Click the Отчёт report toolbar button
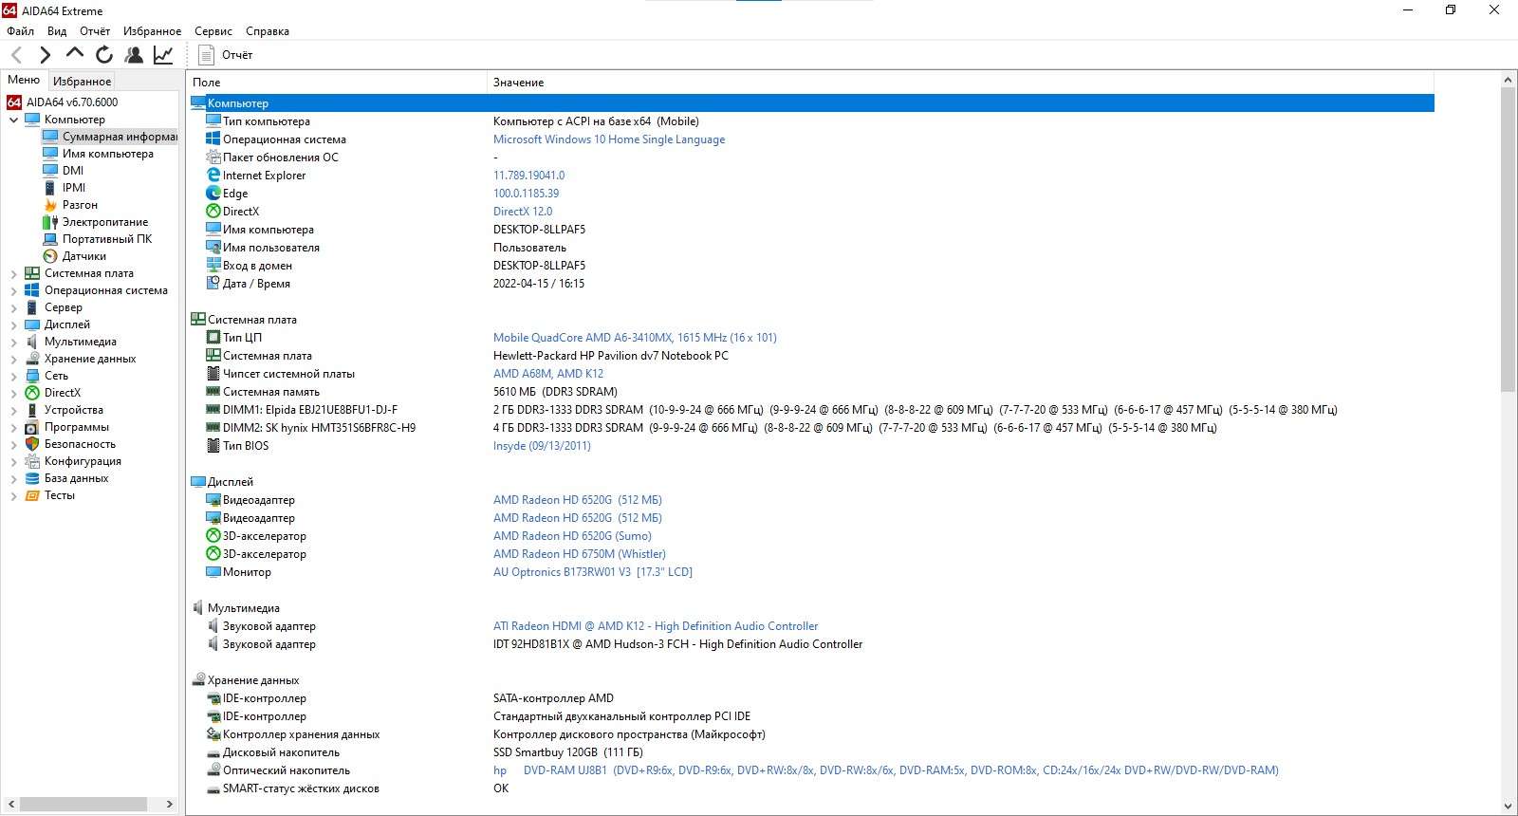Image resolution: width=1518 pixels, height=816 pixels. [x=226, y=55]
